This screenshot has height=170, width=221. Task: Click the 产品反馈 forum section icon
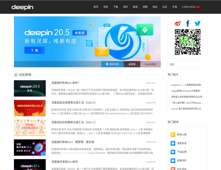click(x=173, y=152)
